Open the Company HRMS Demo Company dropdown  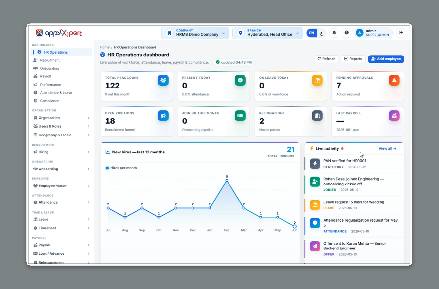pyautogui.click(x=195, y=33)
